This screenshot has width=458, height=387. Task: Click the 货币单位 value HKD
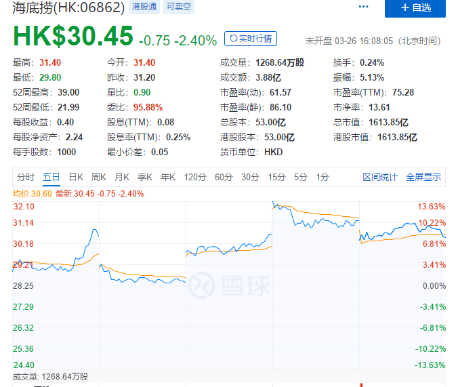click(x=274, y=152)
